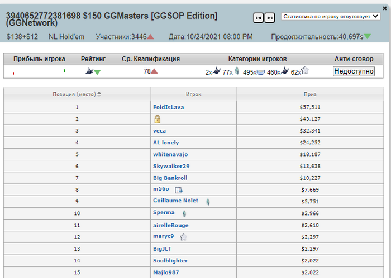Screen dimensions: 391x278
Task: Click the green triangle next to Продолжительность
Action: click(x=368, y=37)
